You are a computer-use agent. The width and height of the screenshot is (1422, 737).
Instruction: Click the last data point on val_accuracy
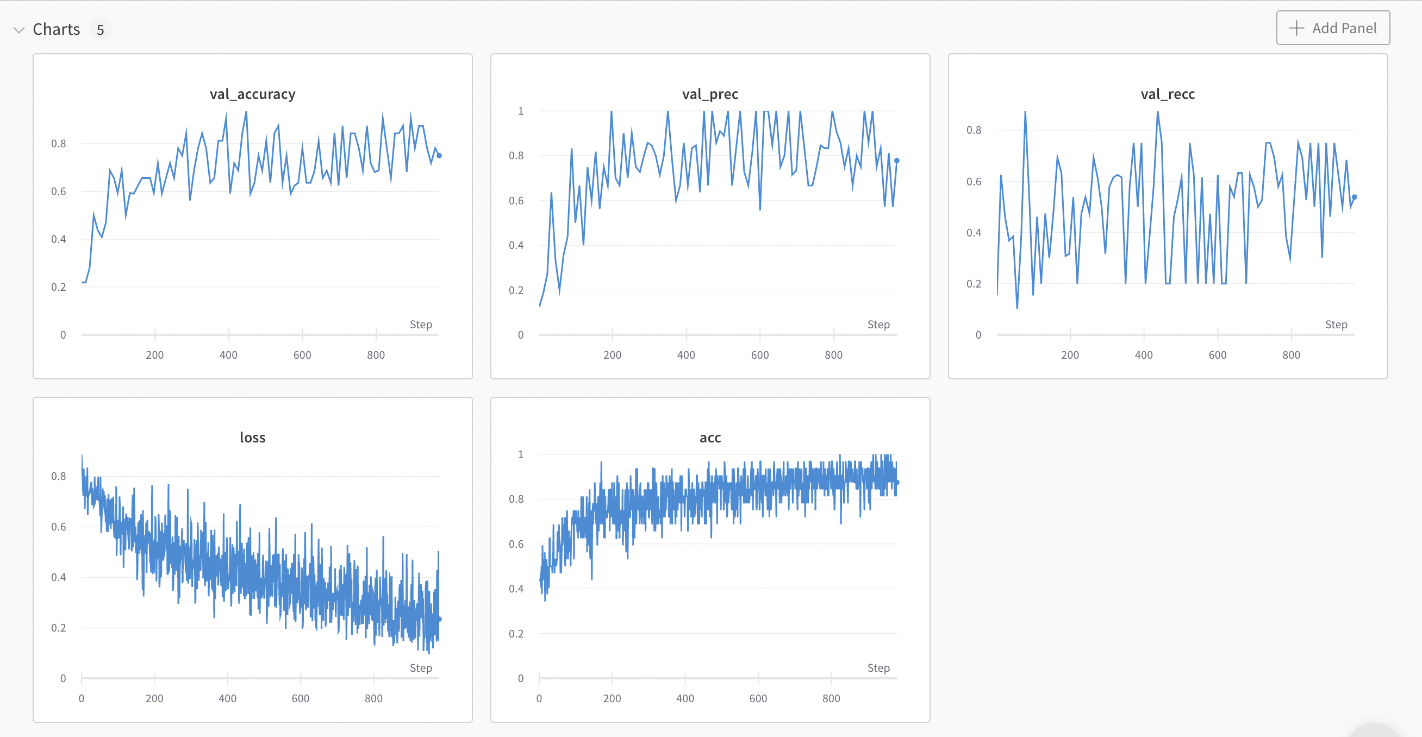pos(439,155)
